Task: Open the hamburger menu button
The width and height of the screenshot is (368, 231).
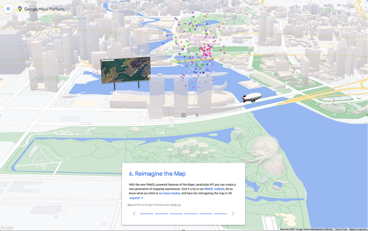Action: (8, 9)
